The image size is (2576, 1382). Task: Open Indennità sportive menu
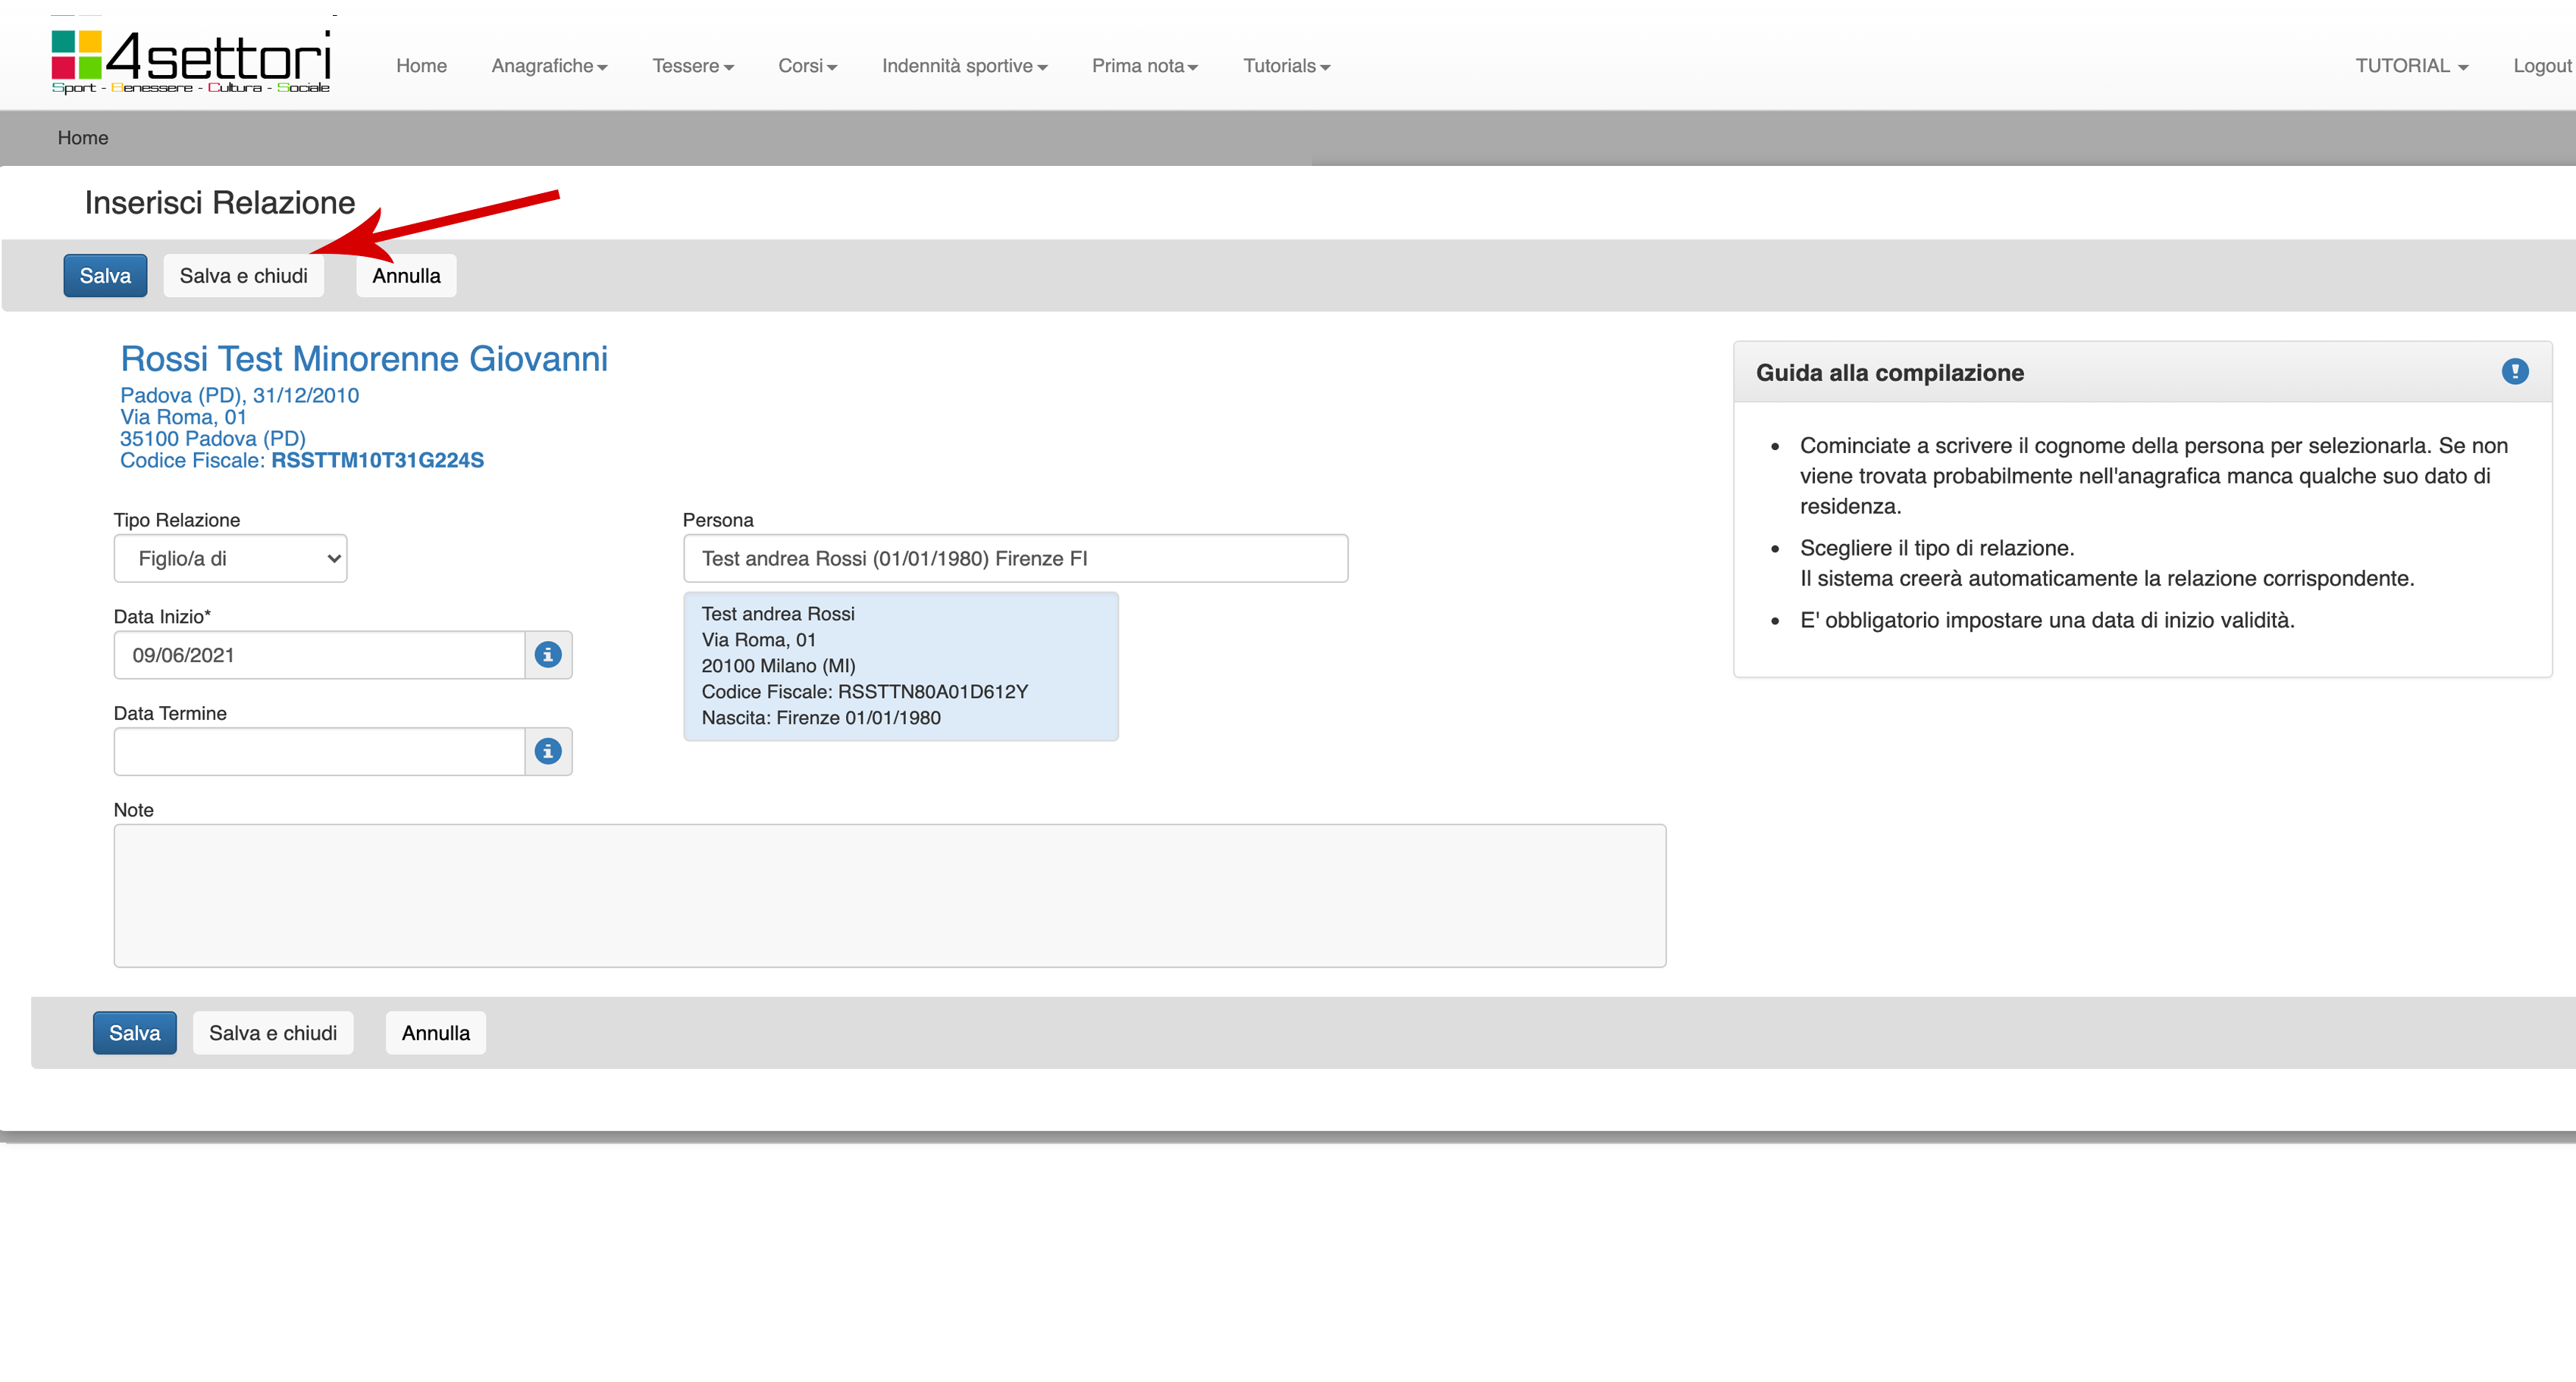pos(964,66)
